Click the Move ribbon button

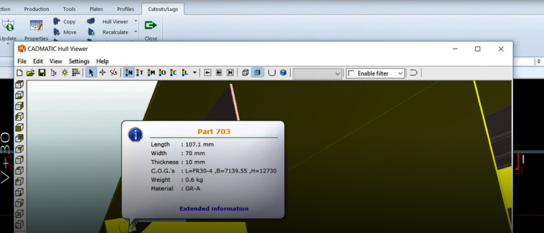click(65, 32)
